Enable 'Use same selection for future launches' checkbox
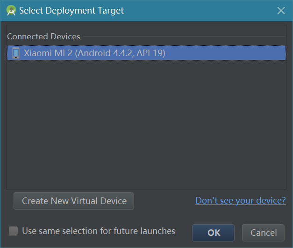 (14, 231)
